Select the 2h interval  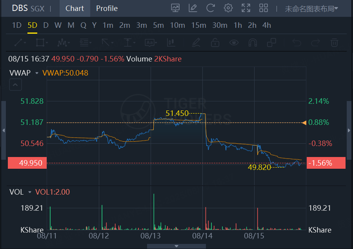click(x=252, y=25)
